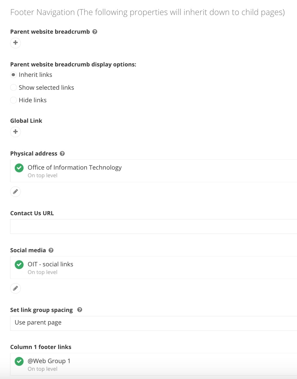Edit the Physical address selection with pencil icon
Screen dimensions: 297x379
click(x=15, y=191)
